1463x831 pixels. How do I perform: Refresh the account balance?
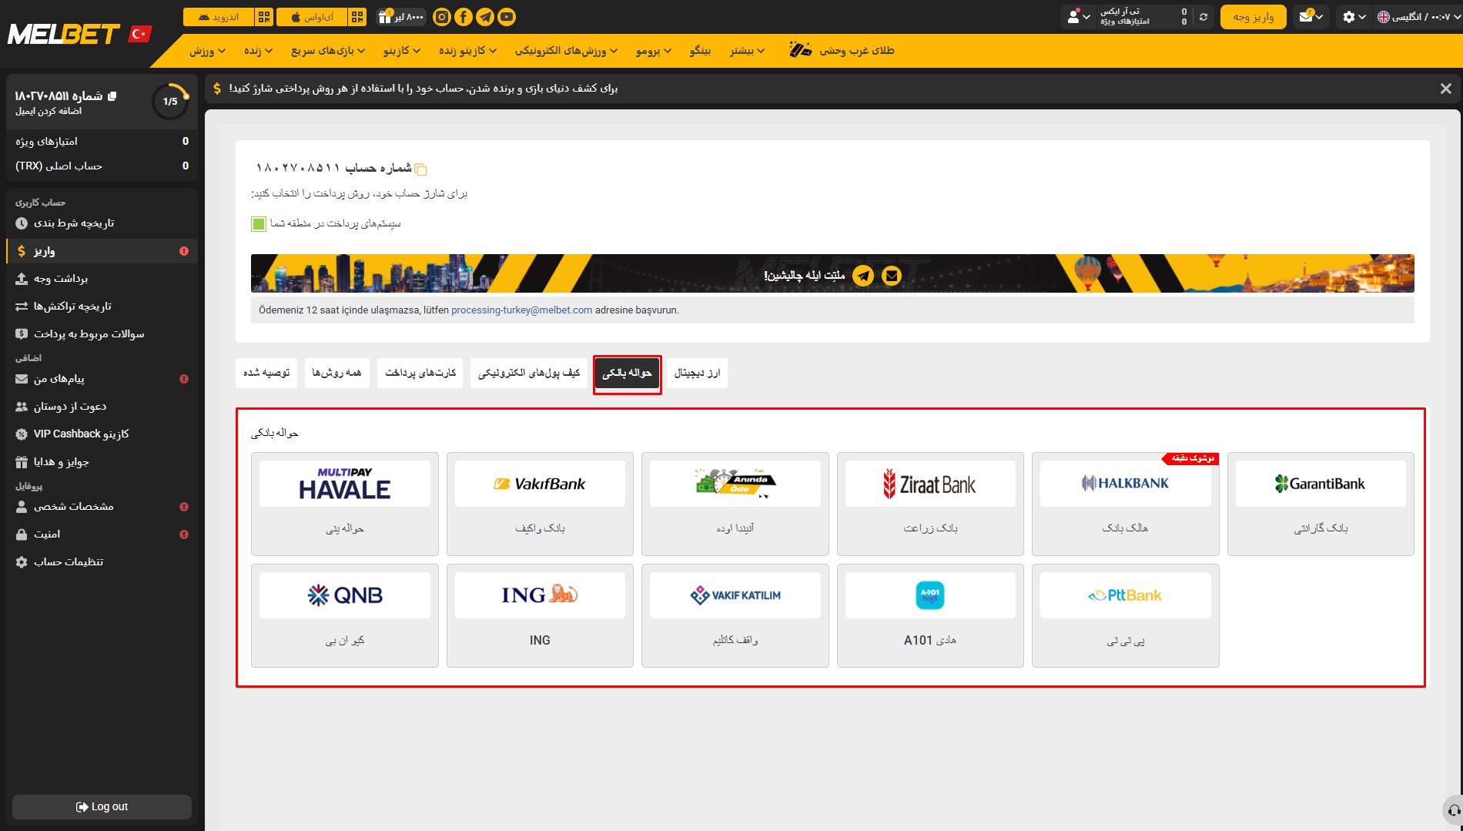click(1204, 17)
